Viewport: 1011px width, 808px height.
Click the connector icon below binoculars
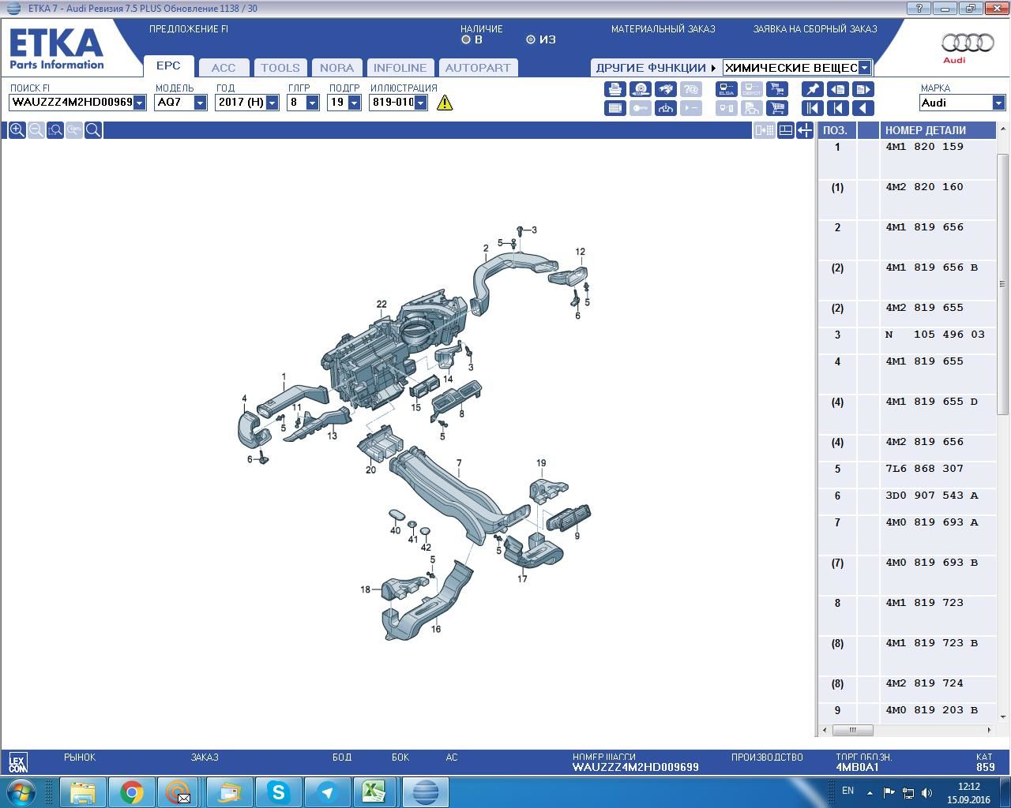(x=666, y=108)
